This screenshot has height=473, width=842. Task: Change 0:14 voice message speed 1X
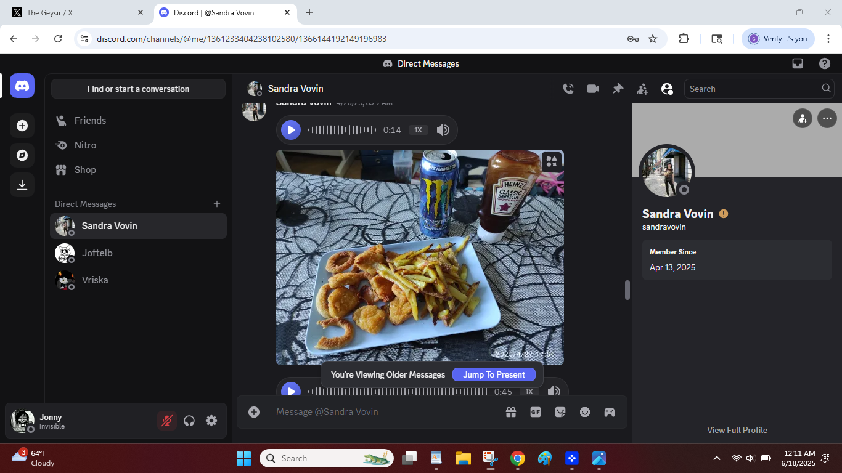point(418,130)
